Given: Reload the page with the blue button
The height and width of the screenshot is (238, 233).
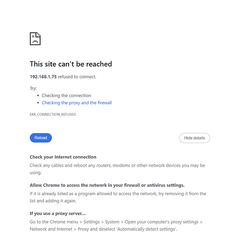Looking at the screenshot, I should coord(41,138).
